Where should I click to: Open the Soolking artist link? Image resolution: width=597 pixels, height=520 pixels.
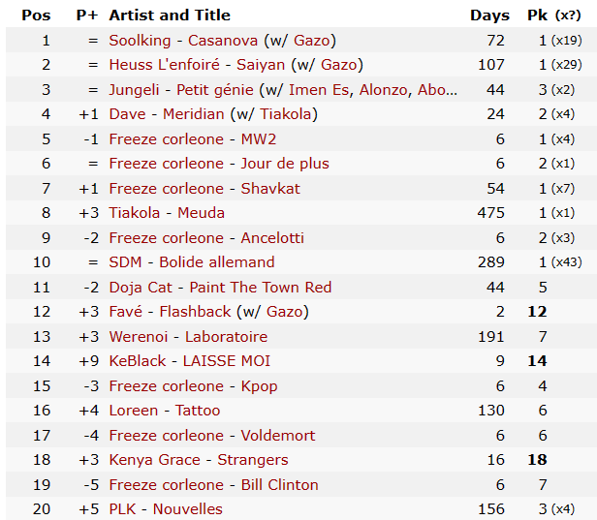tap(140, 41)
